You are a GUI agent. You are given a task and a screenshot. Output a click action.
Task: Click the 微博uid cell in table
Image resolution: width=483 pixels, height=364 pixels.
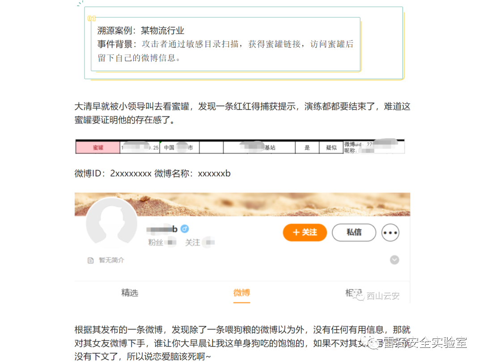(373, 147)
